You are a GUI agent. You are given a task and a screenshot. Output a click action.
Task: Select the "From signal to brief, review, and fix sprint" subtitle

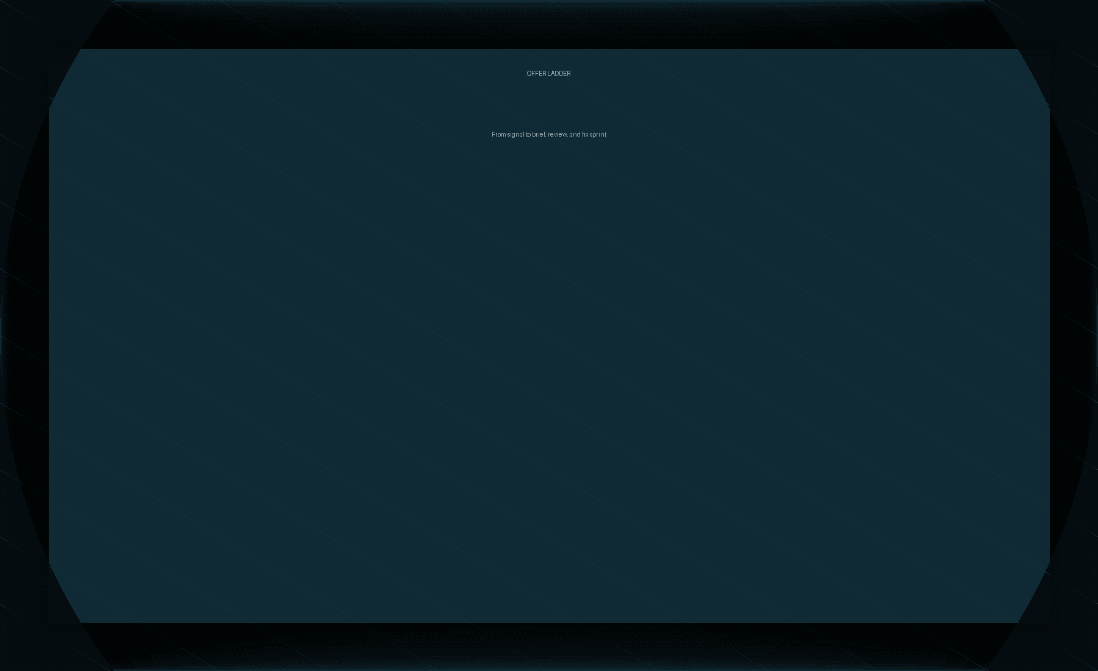[x=548, y=134]
